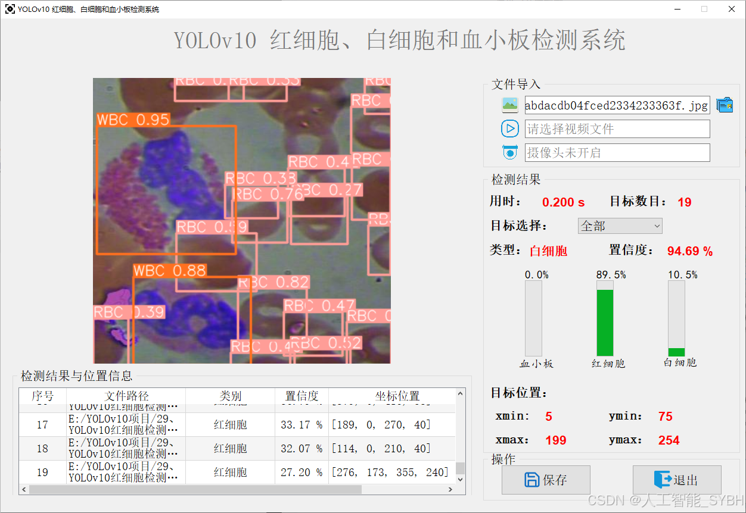Click coordinates cell [114, 0, 210, 40]
Viewport: 746px width, 513px height.
(392, 449)
